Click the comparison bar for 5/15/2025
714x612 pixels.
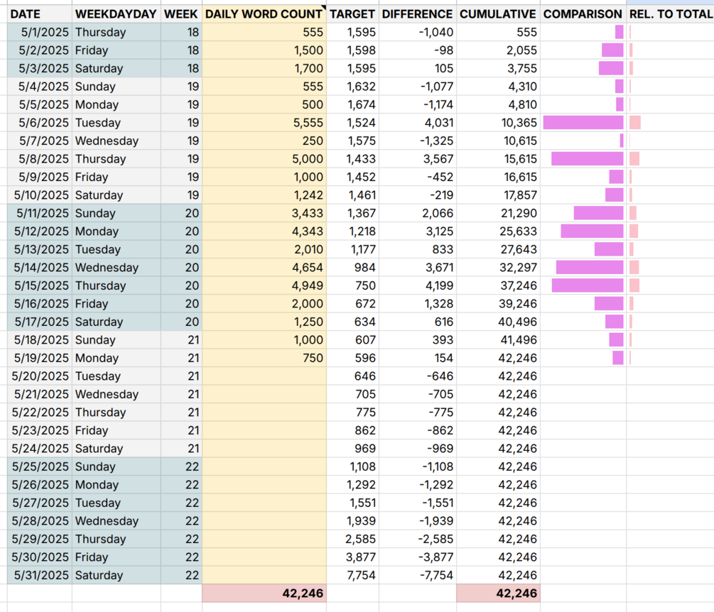(x=588, y=285)
